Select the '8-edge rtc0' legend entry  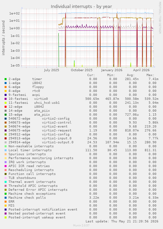pos(24,91)
